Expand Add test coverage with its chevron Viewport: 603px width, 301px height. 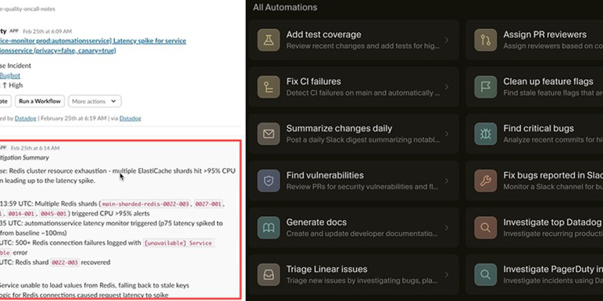pyautogui.click(x=447, y=40)
